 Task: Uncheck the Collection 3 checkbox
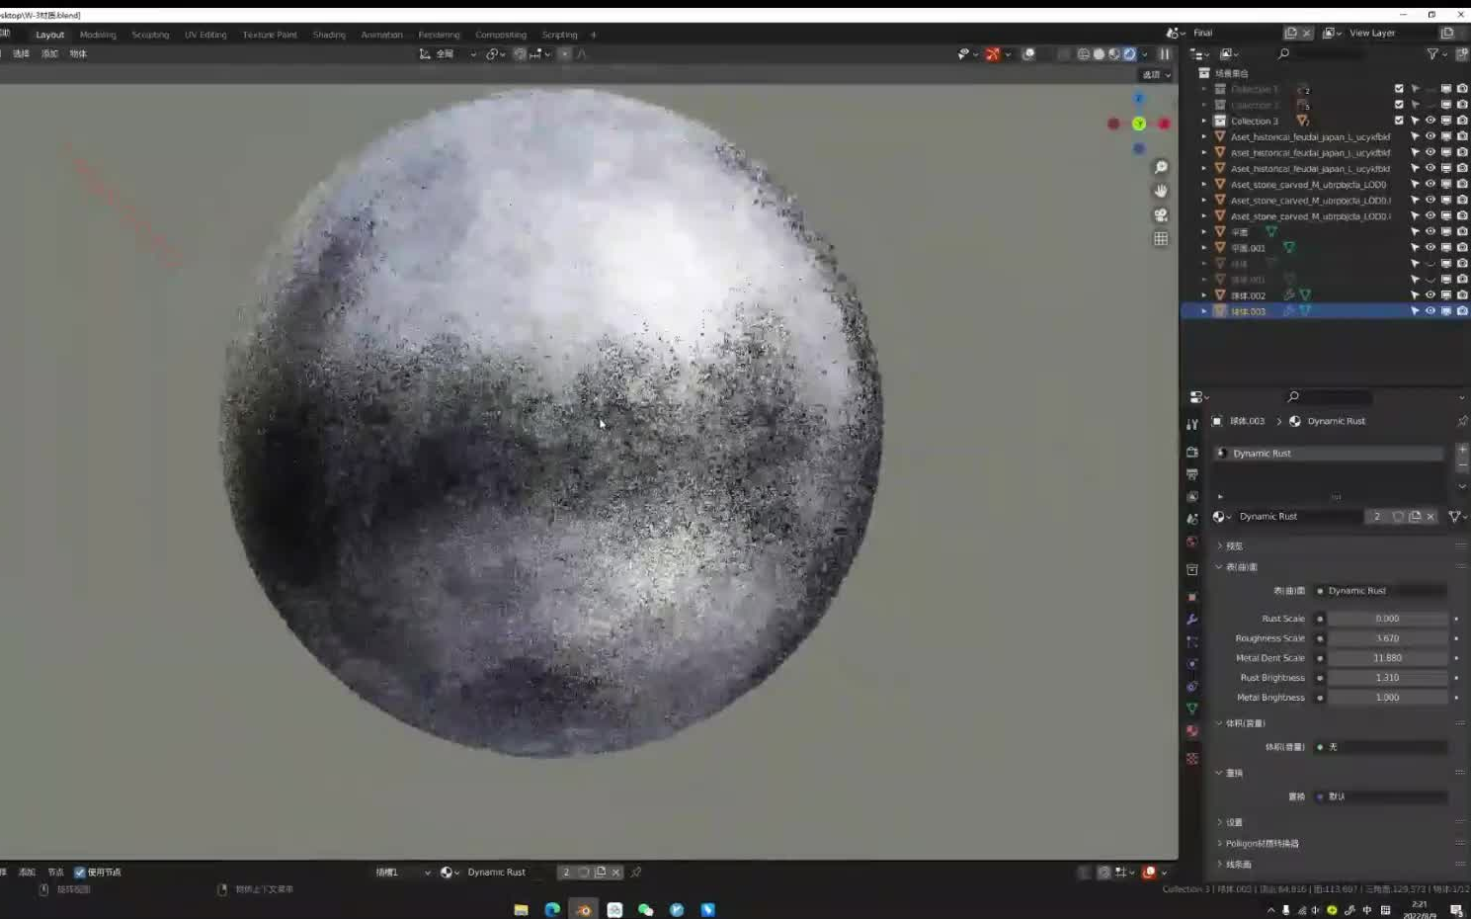[x=1399, y=121]
